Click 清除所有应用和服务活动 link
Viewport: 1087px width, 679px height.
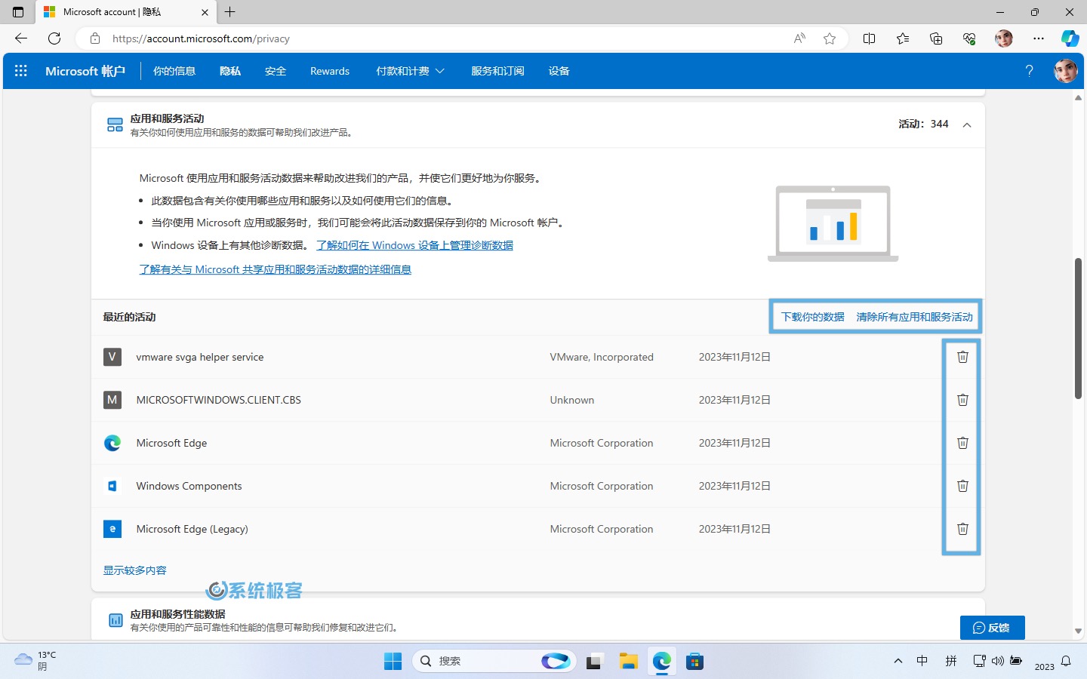pos(915,317)
